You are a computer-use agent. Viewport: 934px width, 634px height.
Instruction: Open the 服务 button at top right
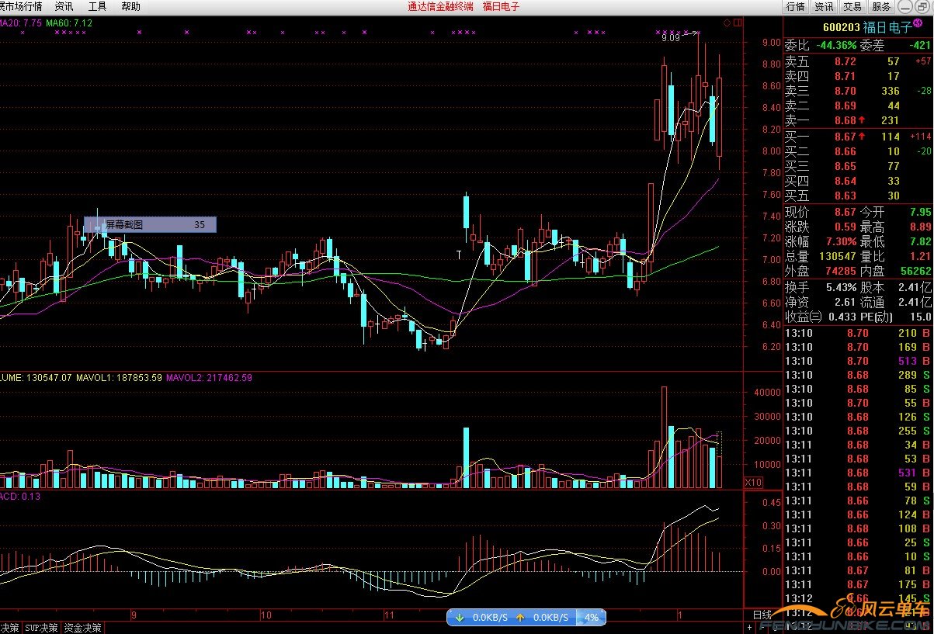tap(880, 6)
